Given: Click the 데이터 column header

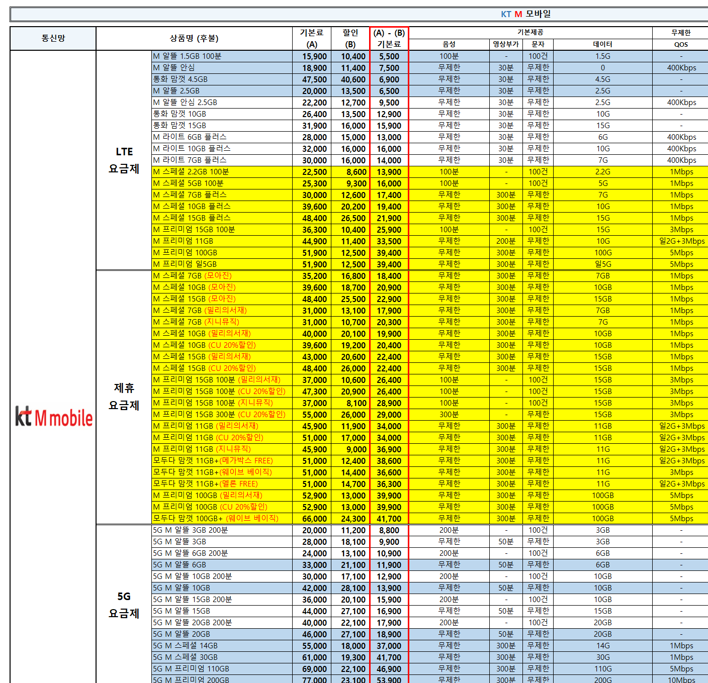Looking at the screenshot, I should click(x=602, y=44).
